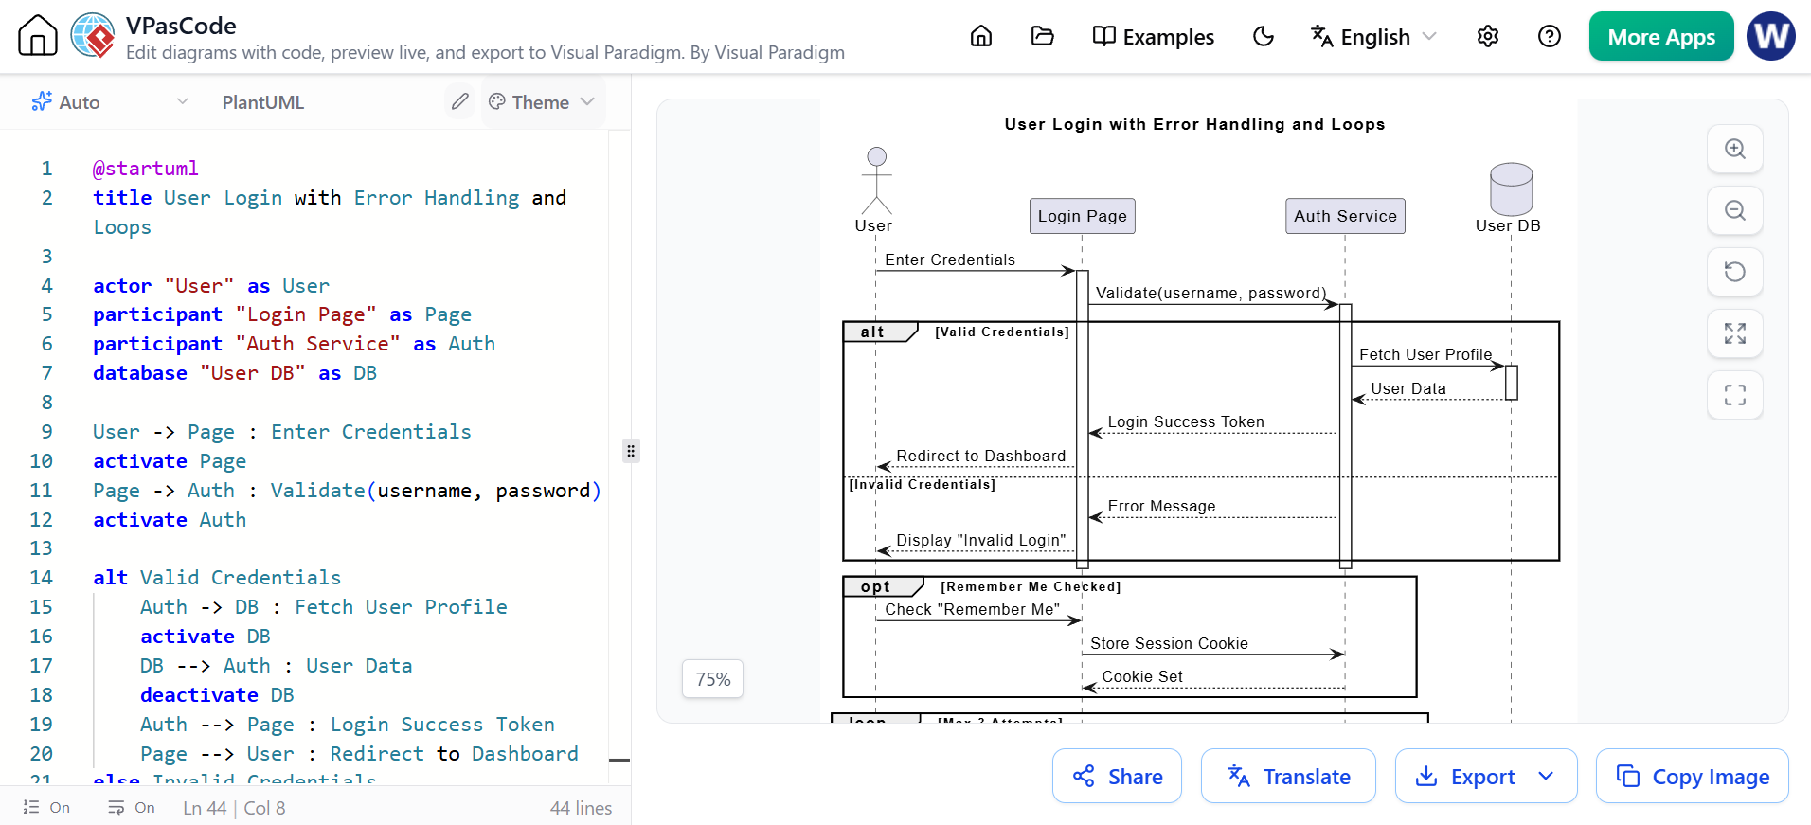Open the W user avatar
Screen dimensions: 1811x825
coord(1771,36)
